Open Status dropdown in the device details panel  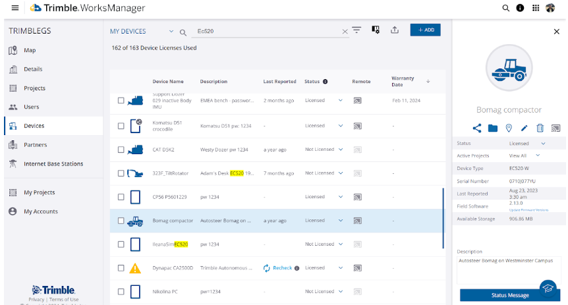(543, 143)
